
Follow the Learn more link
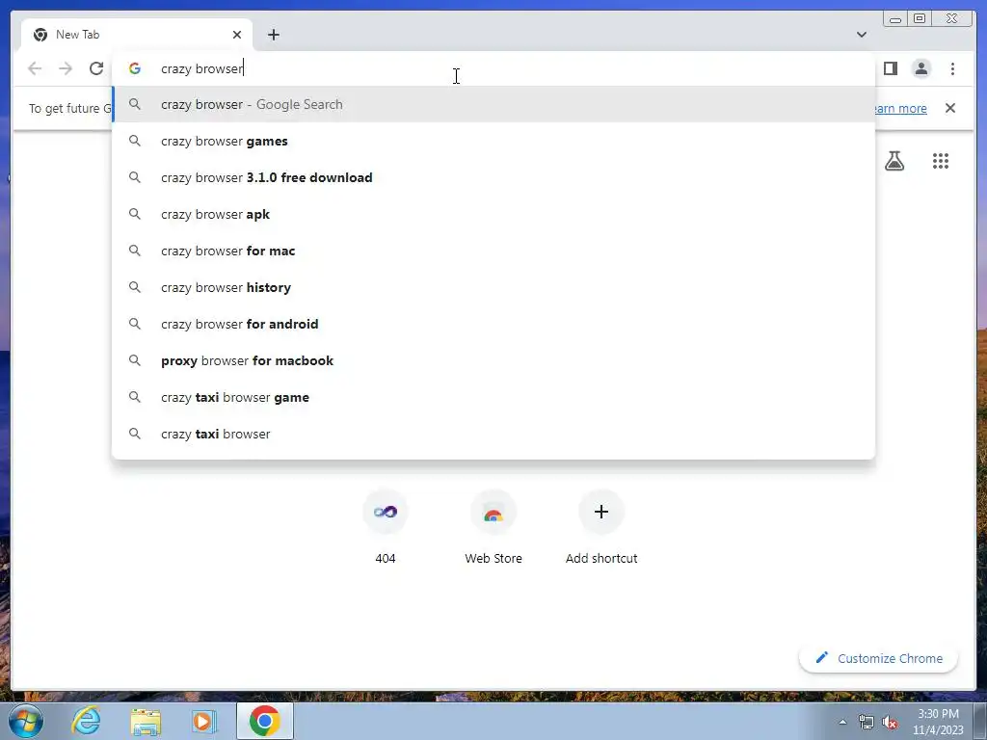(899, 108)
